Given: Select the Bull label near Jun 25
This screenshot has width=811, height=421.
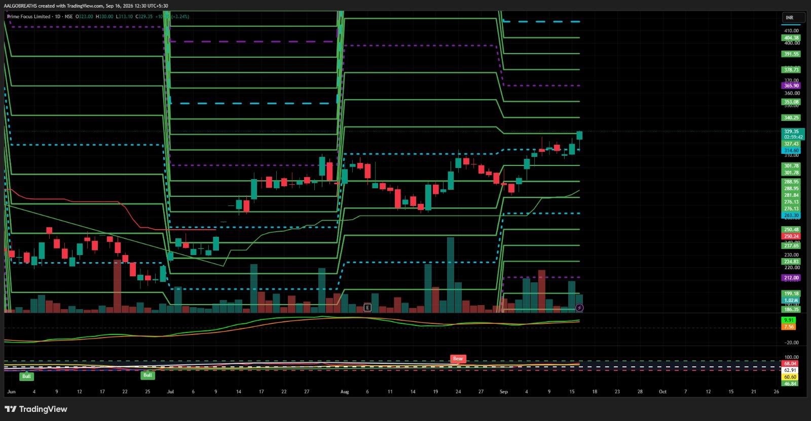Looking at the screenshot, I should [x=148, y=375].
